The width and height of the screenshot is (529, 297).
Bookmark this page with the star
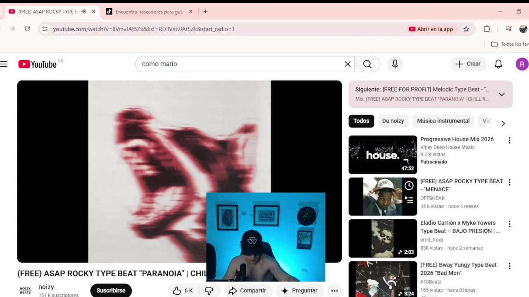[x=466, y=29]
